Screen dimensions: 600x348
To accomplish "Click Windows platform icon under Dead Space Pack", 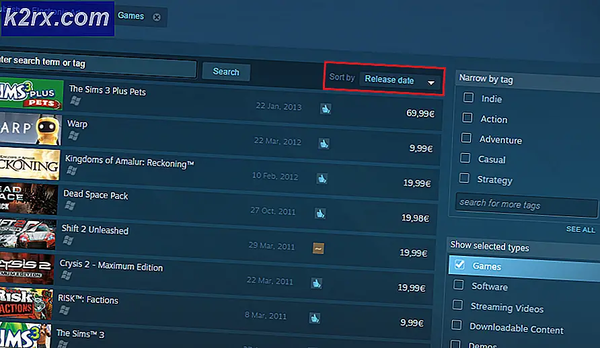I will [70, 206].
